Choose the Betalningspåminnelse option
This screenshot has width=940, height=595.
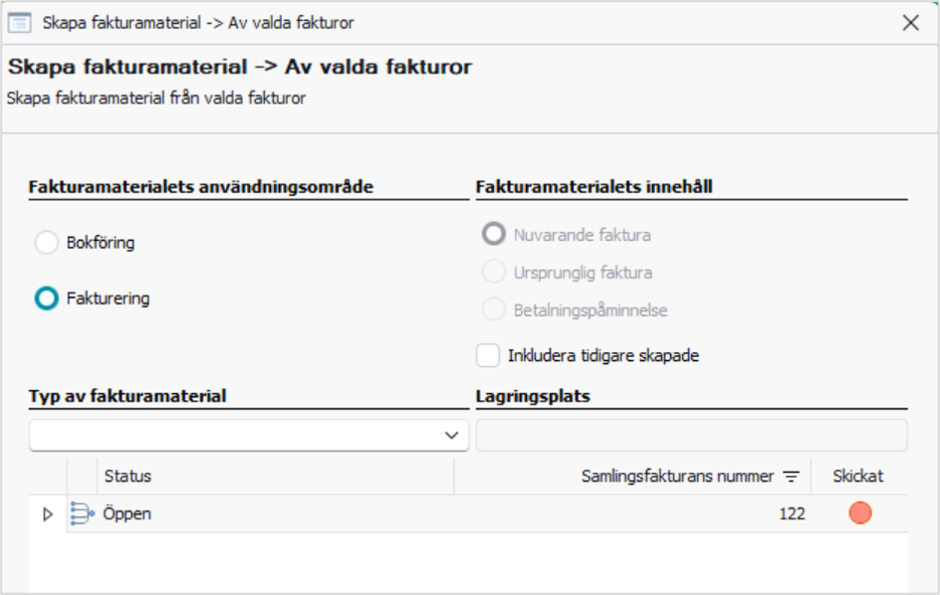click(x=494, y=309)
